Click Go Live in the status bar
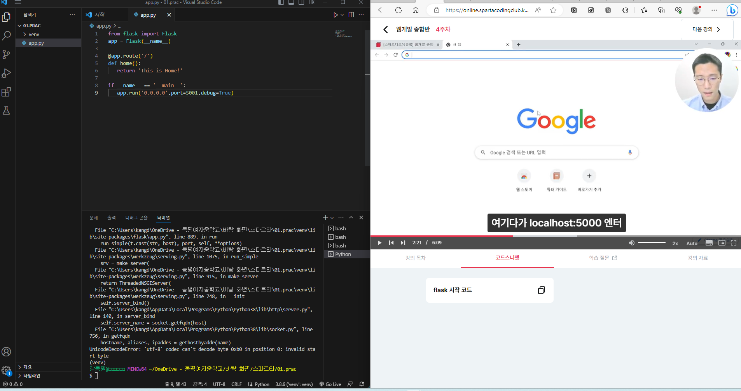The height and width of the screenshot is (391, 741). coord(330,384)
